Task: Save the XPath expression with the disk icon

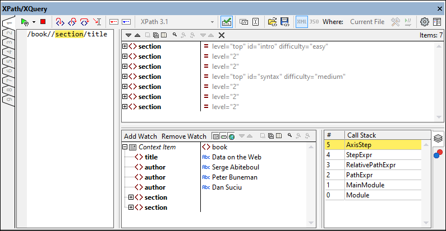Action: [x=284, y=22]
